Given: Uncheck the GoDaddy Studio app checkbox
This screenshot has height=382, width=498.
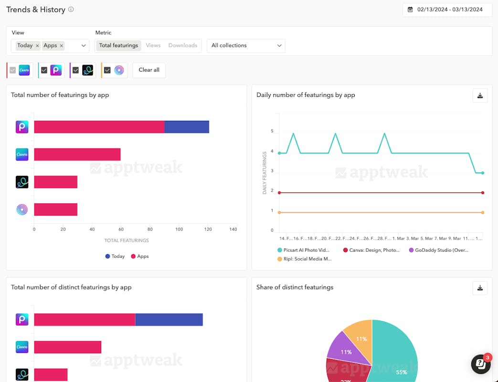Looking at the screenshot, I should tap(75, 70).
